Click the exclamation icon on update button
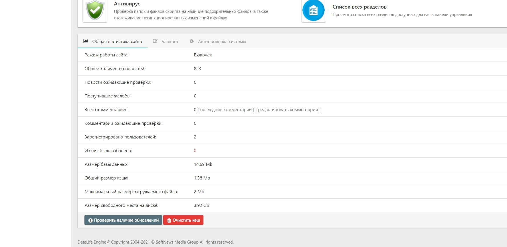507x247 pixels. click(x=90, y=220)
